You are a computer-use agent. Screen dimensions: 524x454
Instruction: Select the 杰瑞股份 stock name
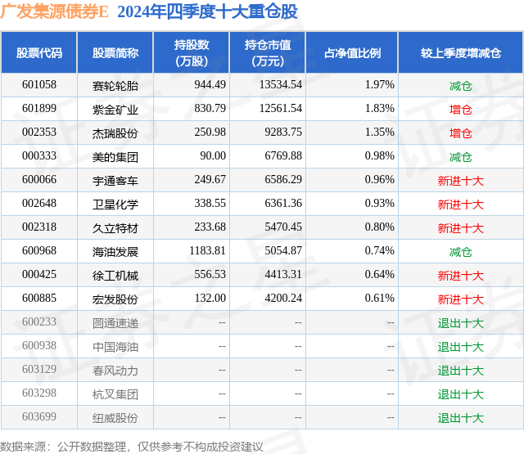115,133
